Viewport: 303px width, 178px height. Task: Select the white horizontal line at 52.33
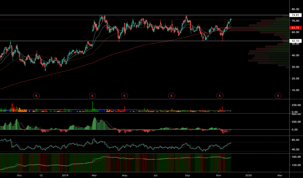click(145, 41)
